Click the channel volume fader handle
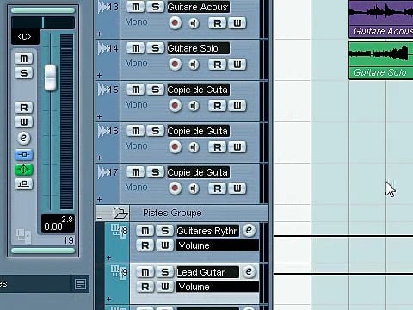 pos(51,77)
